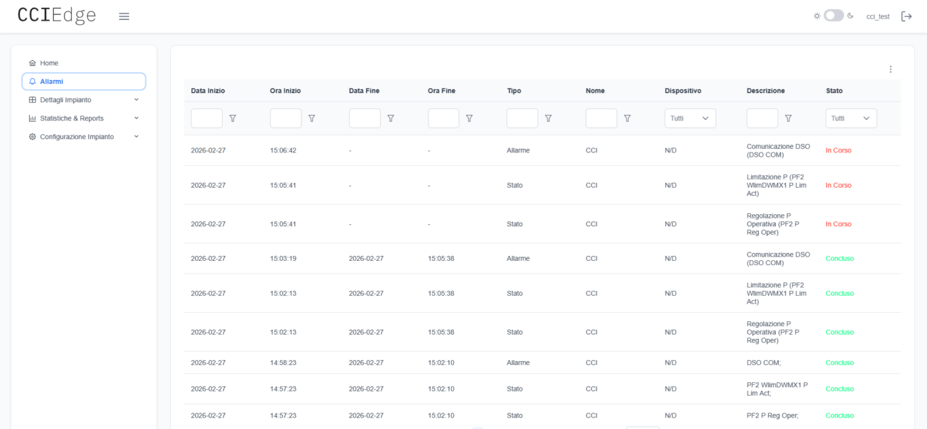Click the hamburger menu icon

click(124, 16)
